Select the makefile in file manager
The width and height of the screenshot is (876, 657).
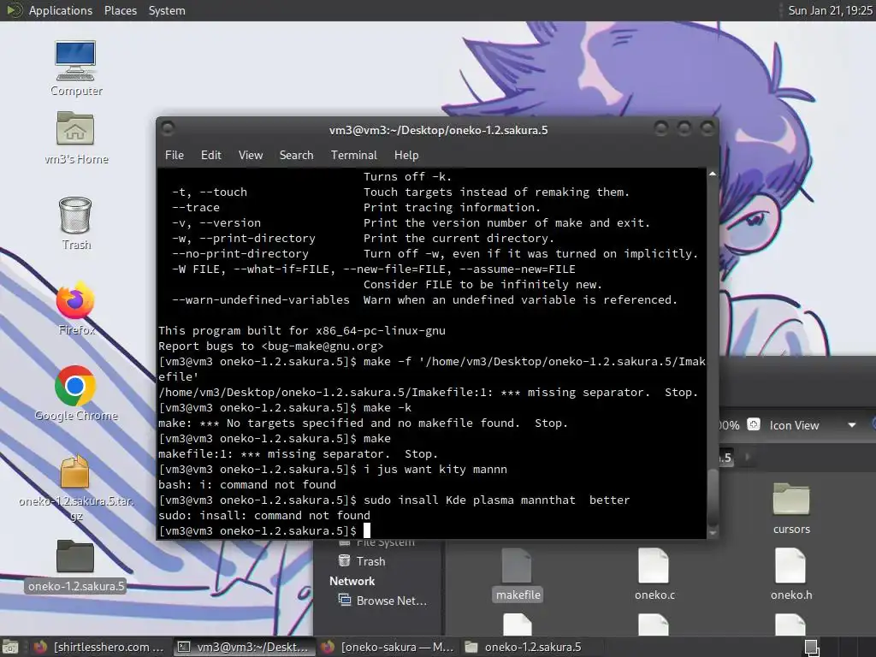518,574
